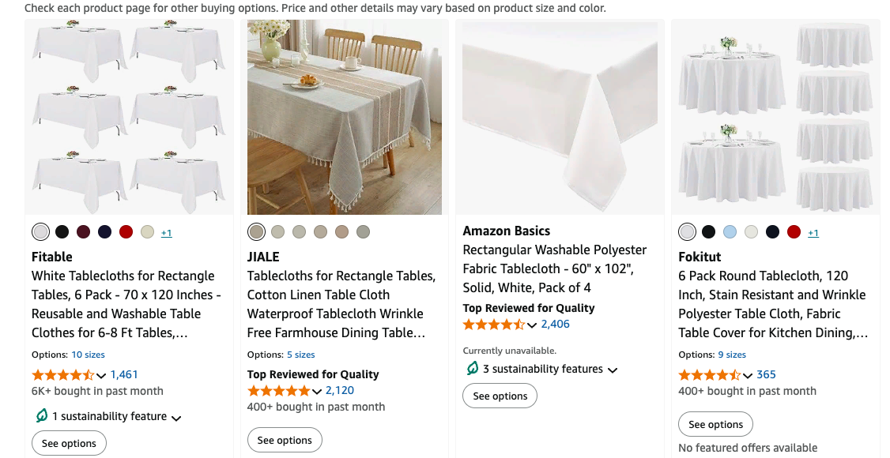Select the red swatch for Fitable tablecloths
The image size is (890, 458).
[126, 232]
